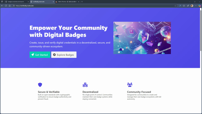Click the browser back arrow
The width and height of the screenshot is (202, 114).
2,6
